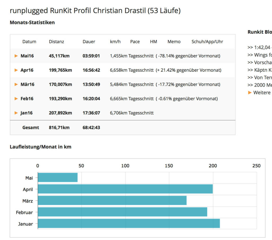Click the 193,290km distance value
This screenshot has height=240, width=272.
pos(60,99)
